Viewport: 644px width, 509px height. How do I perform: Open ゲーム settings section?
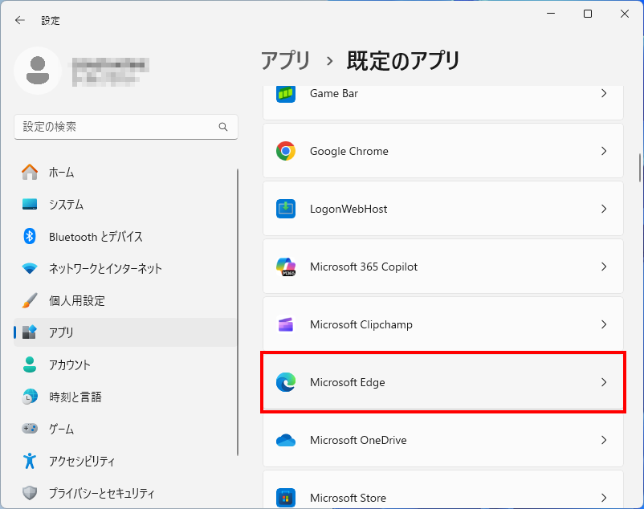click(125, 429)
